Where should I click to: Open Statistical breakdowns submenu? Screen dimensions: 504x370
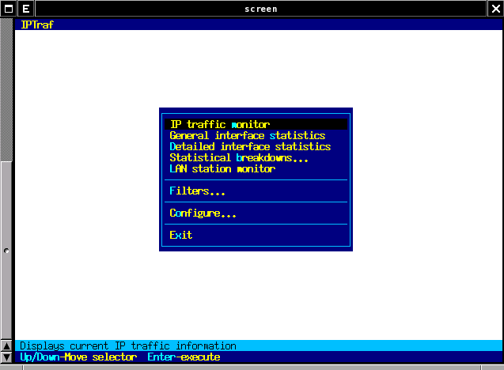point(256,157)
